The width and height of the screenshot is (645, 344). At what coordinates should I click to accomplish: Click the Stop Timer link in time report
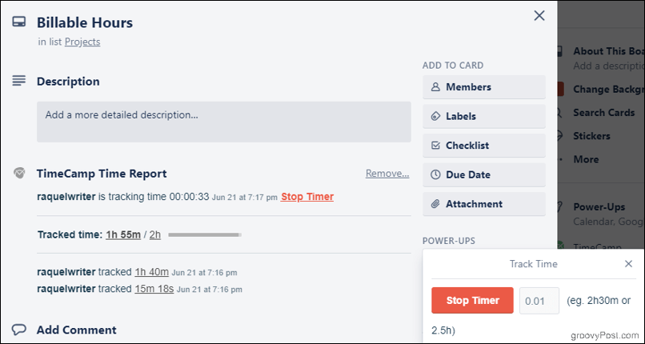pos(306,197)
